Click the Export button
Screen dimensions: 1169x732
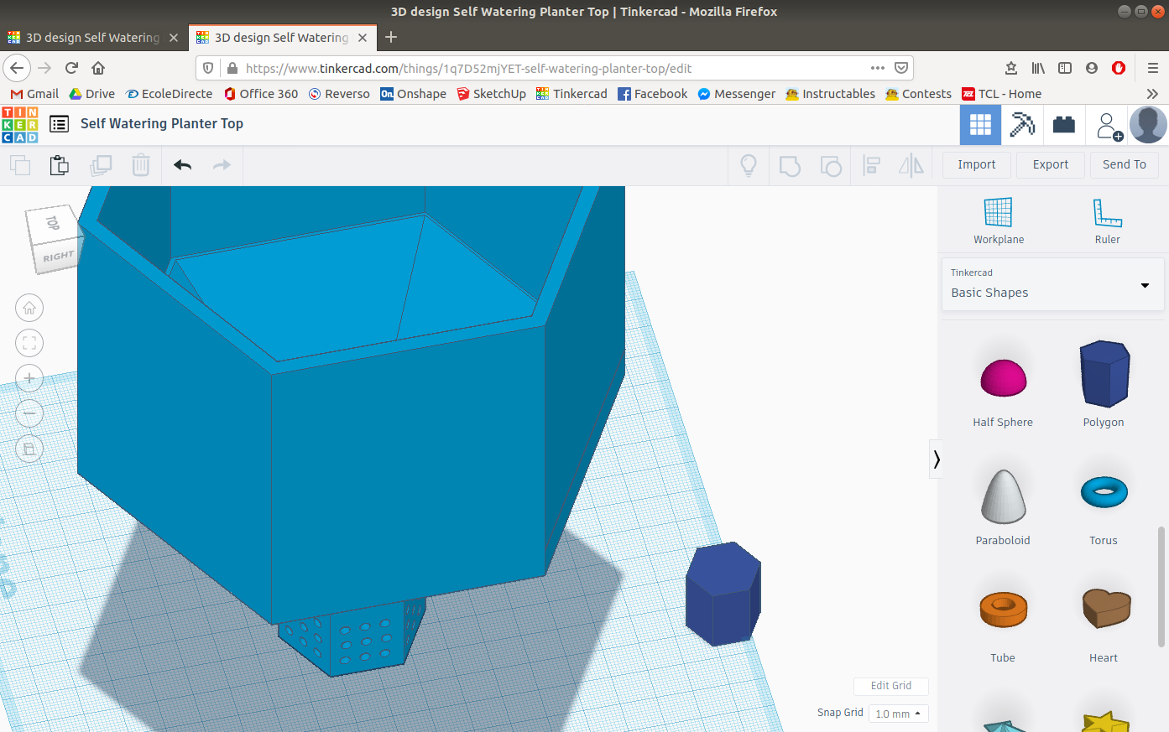pos(1050,164)
